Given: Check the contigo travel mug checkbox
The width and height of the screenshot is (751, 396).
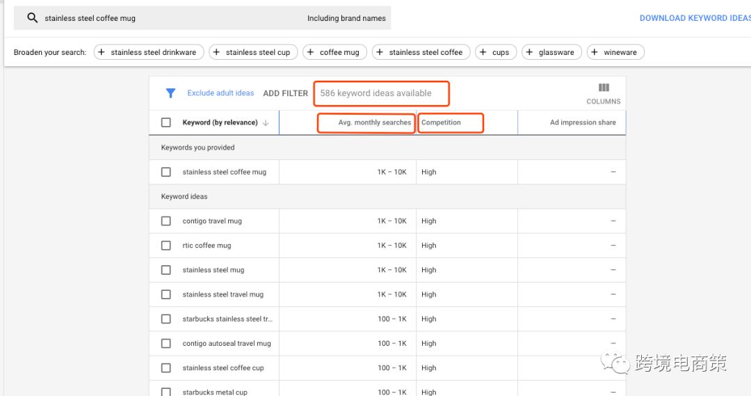Looking at the screenshot, I should pyautogui.click(x=166, y=221).
